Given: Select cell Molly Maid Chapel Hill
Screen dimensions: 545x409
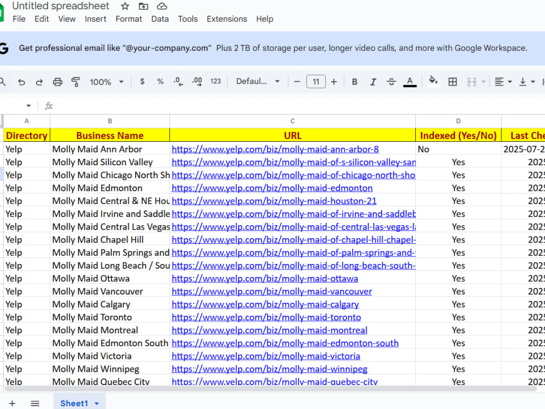Looking at the screenshot, I should pyautogui.click(x=110, y=240).
